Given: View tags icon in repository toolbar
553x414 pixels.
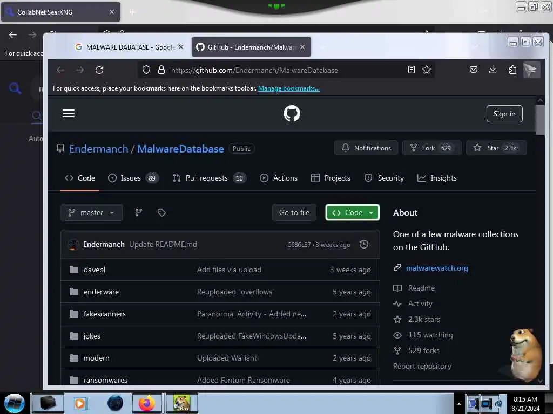Looking at the screenshot, I should (161, 212).
